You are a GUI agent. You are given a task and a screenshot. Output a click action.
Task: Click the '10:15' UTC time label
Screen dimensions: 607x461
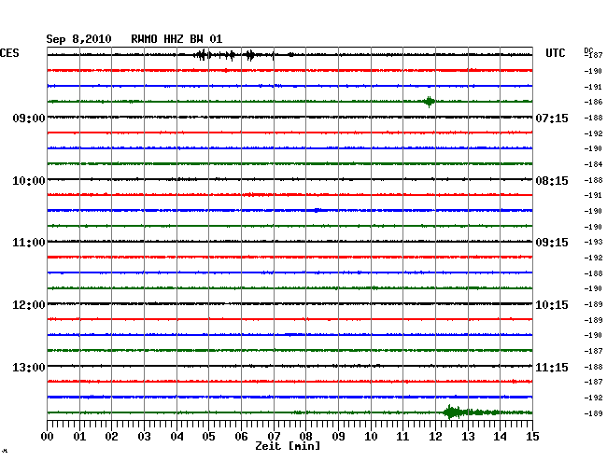click(x=552, y=305)
